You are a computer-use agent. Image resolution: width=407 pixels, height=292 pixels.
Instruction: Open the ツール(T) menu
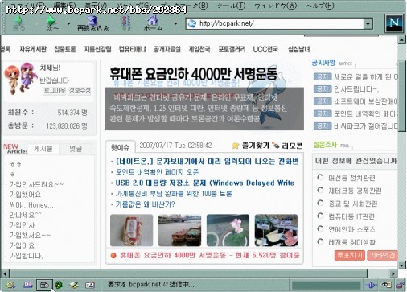[231, 6]
